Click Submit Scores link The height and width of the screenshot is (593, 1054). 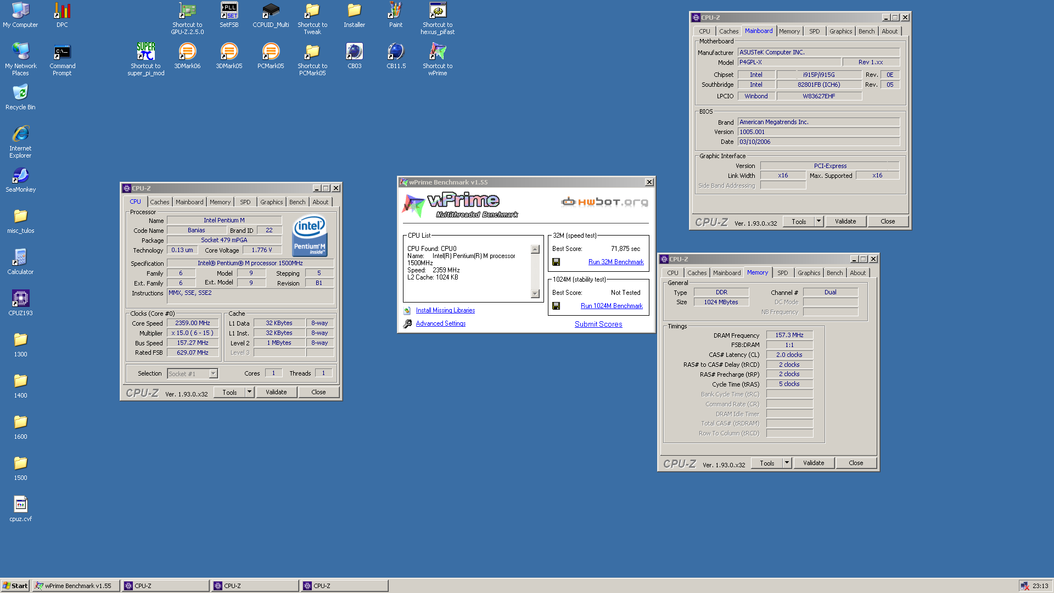tap(598, 324)
